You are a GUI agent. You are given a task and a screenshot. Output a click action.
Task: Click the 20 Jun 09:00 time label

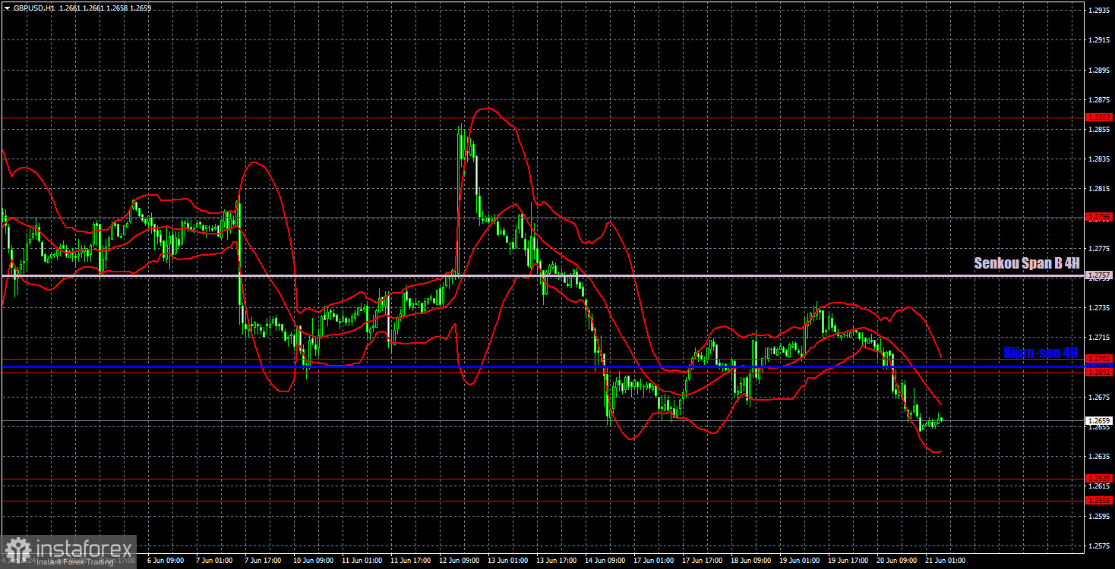[897, 561]
